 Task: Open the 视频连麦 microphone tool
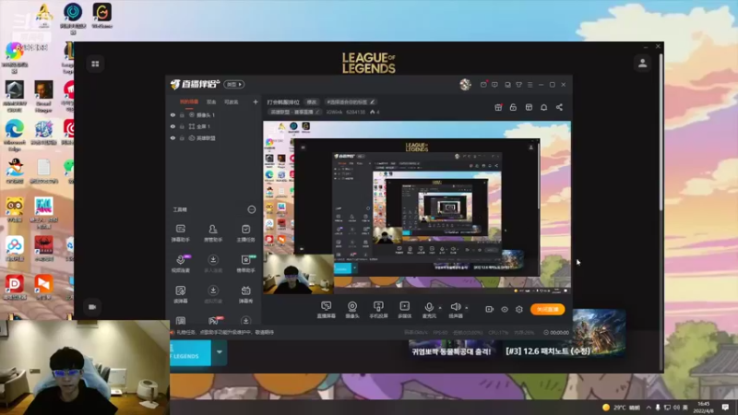tap(180, 264)
